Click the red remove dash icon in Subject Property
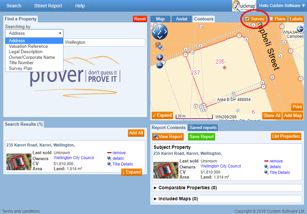The image size is (307, 214). click(266, 161)
